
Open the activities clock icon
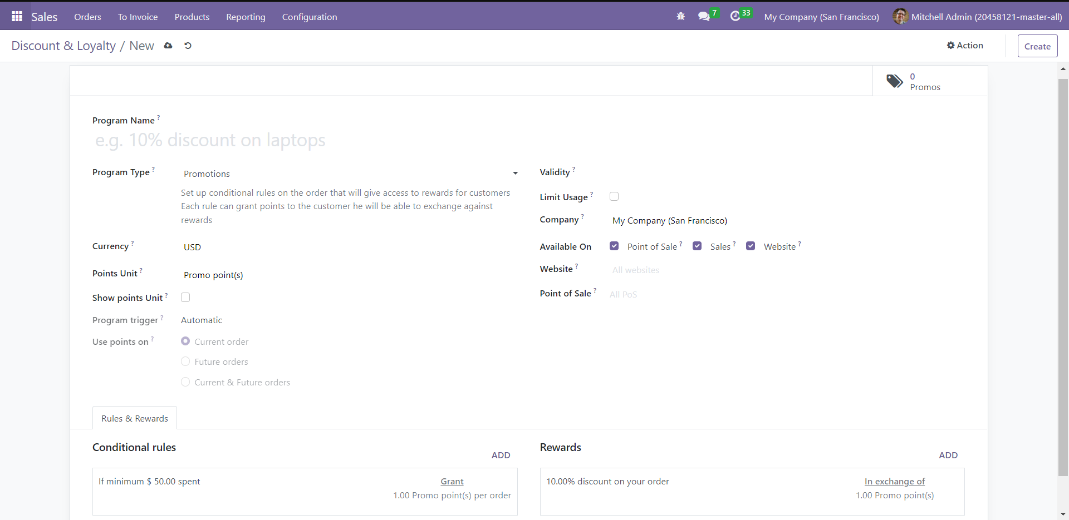(735, 17)
